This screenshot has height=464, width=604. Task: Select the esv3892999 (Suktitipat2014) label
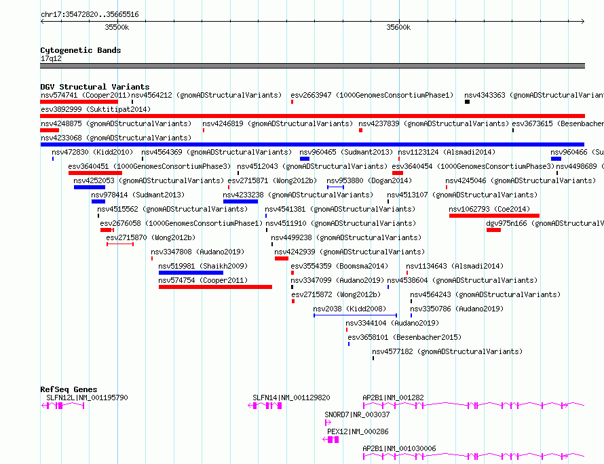[x=96, y=109]
